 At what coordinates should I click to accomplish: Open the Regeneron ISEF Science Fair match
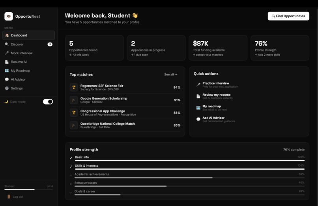125,87
